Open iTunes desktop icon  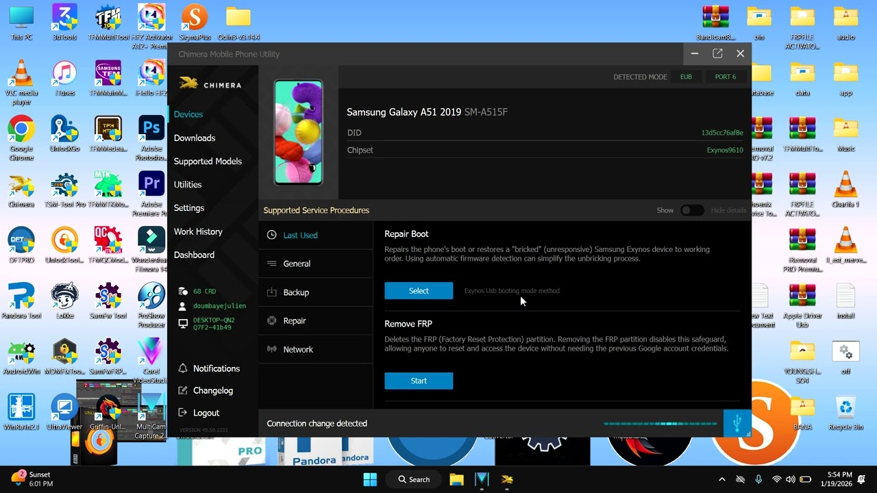pyautogui.click(x=64, y=78)
